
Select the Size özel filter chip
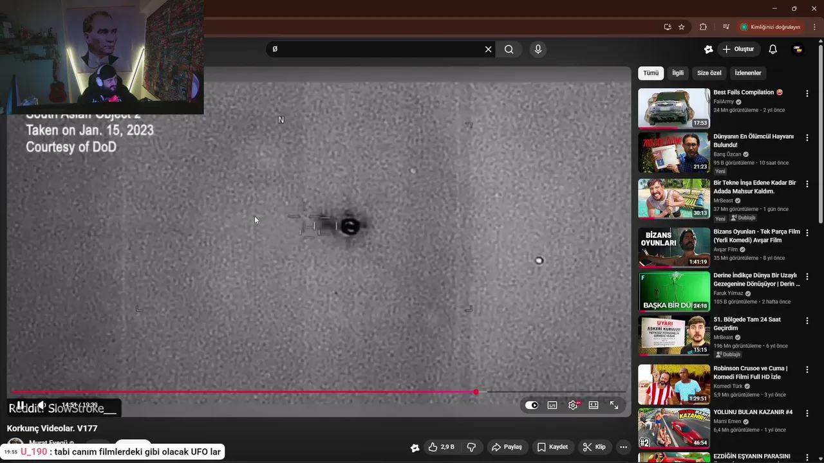point(709,73)
